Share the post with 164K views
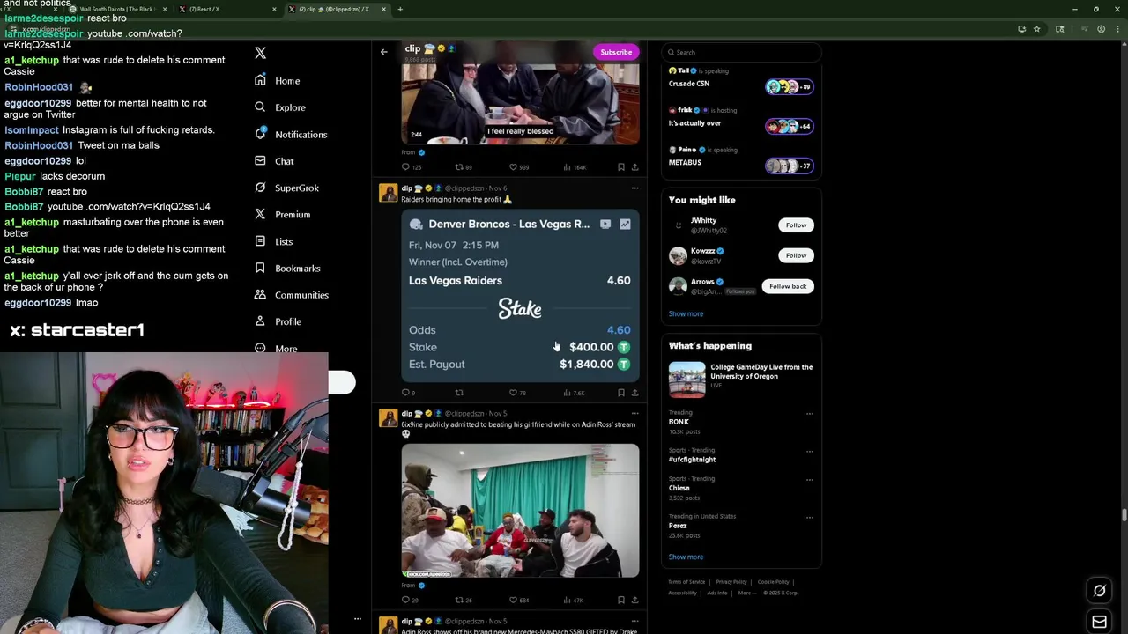Image resolution: width=1128 pixels, height=634 pixels. coord(634,167)
